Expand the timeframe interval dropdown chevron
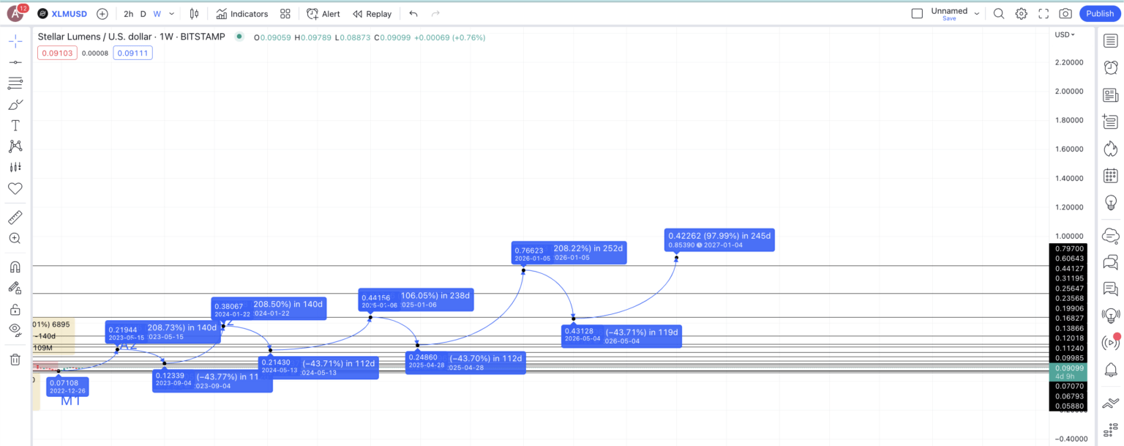This screenshot has height=446, width=1124. [x=172, y=14]
